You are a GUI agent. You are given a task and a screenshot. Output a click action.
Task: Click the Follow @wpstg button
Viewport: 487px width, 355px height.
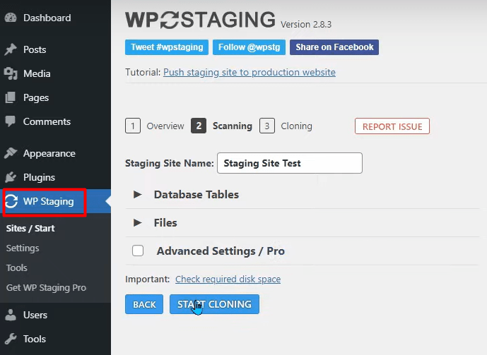[x=249, y=47]
